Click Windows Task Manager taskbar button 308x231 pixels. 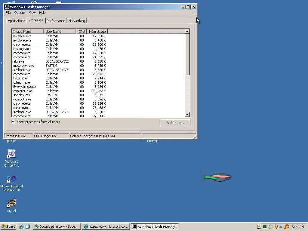click(x=155, y=226)
